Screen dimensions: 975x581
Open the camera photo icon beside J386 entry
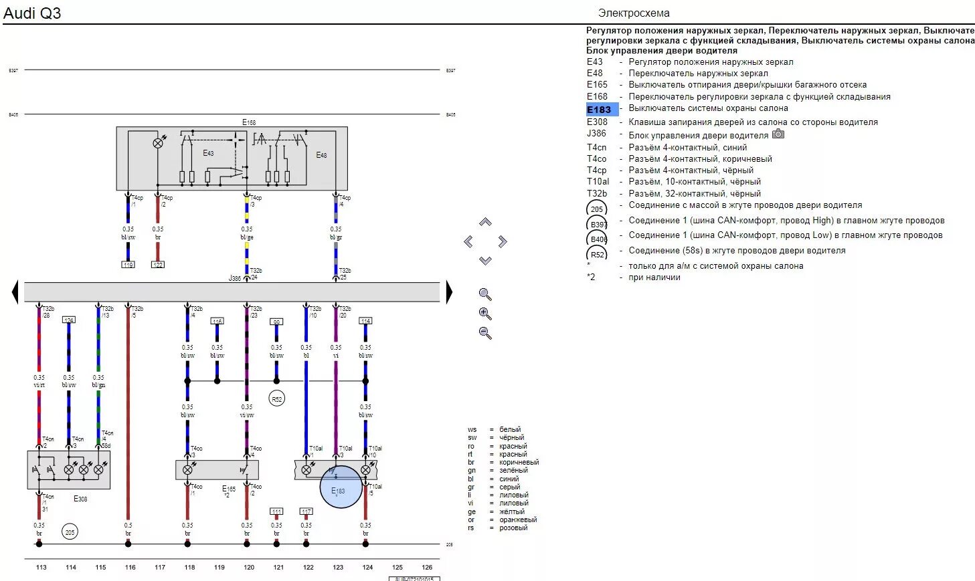[x=778, y=134]
